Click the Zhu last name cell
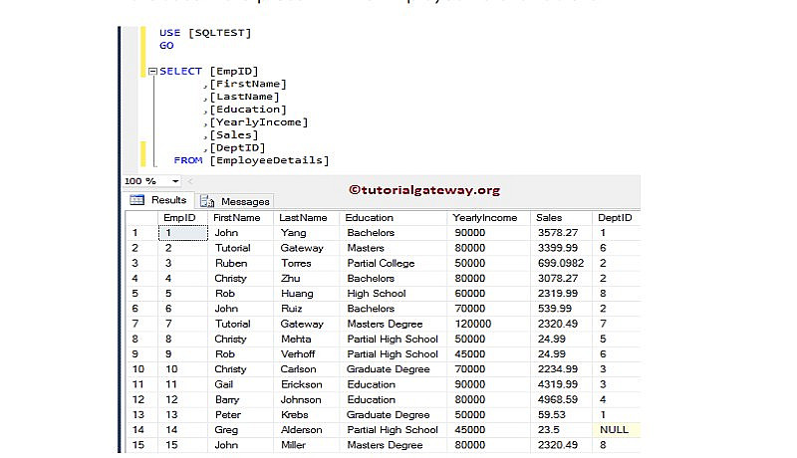 point(307,279)
